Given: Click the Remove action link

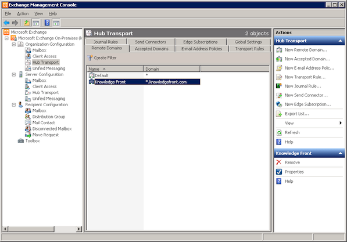Looking at the screenshot, I should [x=292, y=162].
